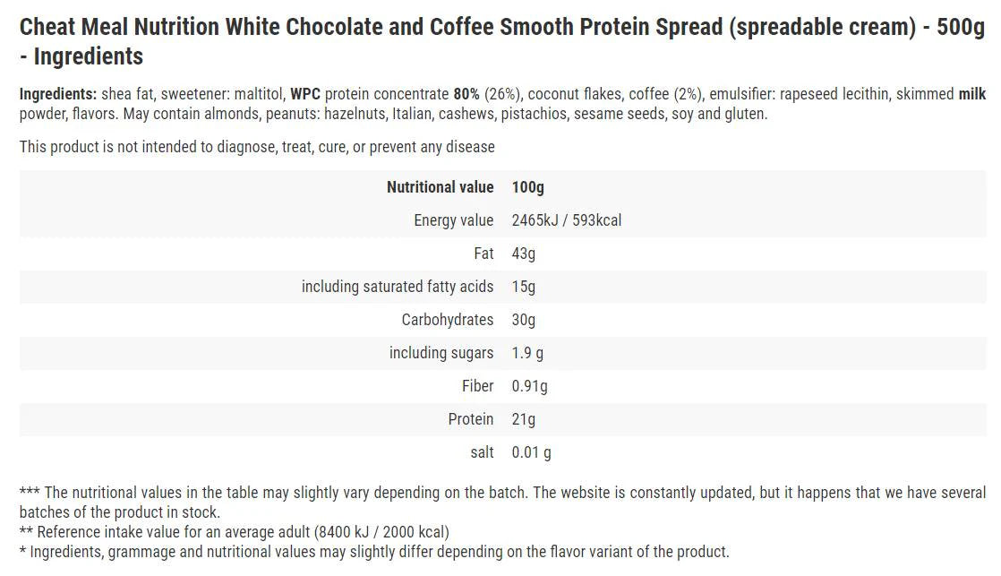This screenshot has height=576, width=1001.
Task: Click the '43g' fat value
Action: tap(524, 254)
